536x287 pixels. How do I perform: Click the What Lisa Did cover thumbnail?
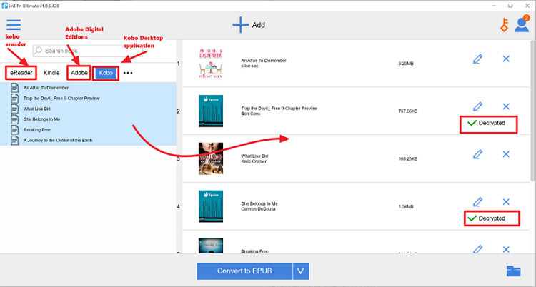(211, 159)
